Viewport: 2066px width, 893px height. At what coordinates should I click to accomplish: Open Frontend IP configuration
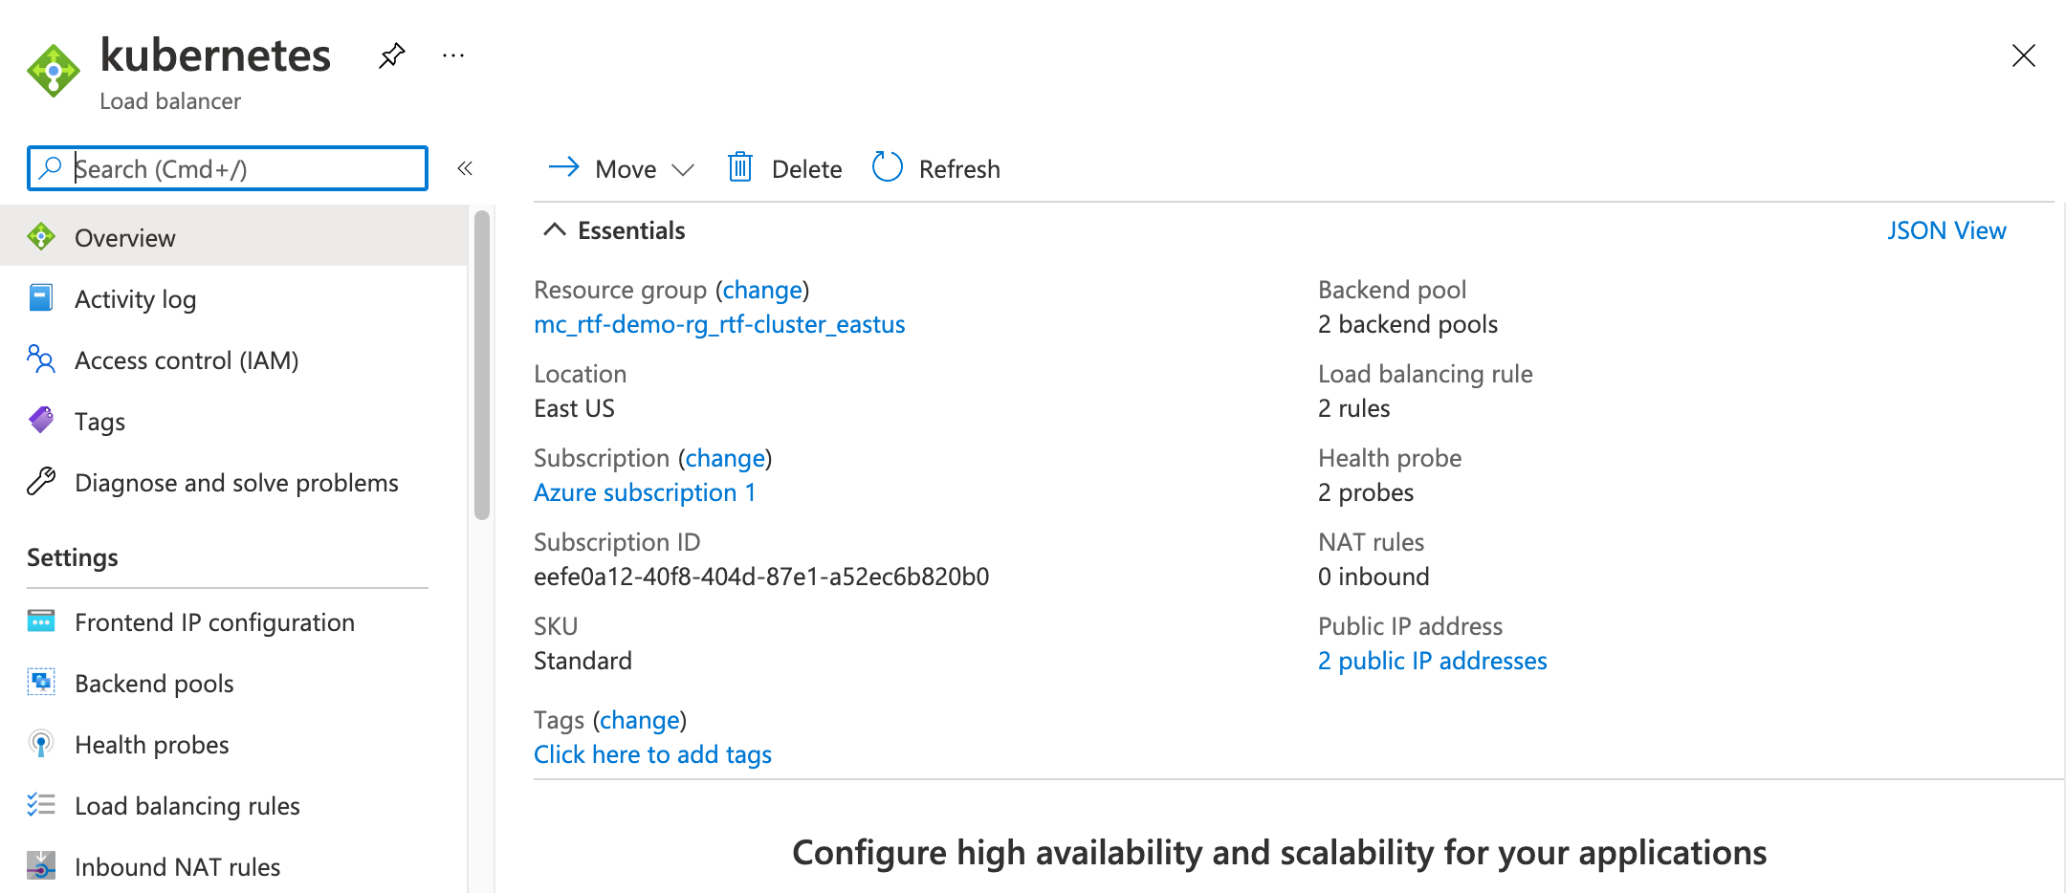pyautogui.click(x=214, y=622)
